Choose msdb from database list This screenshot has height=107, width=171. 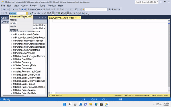21,27
